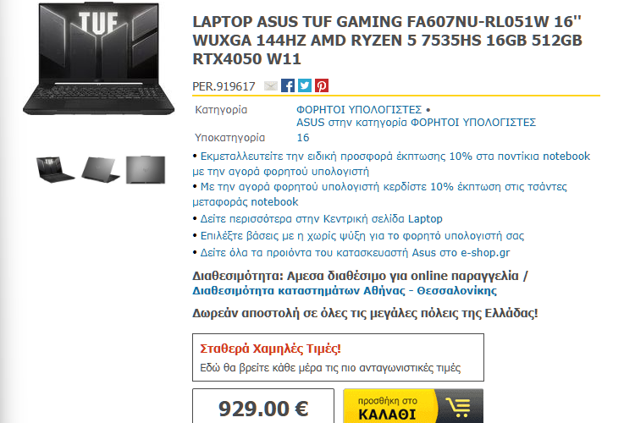Open 10% discount on notebook bags offer
The width and height of the screenshot is (635, 423).
380,195
